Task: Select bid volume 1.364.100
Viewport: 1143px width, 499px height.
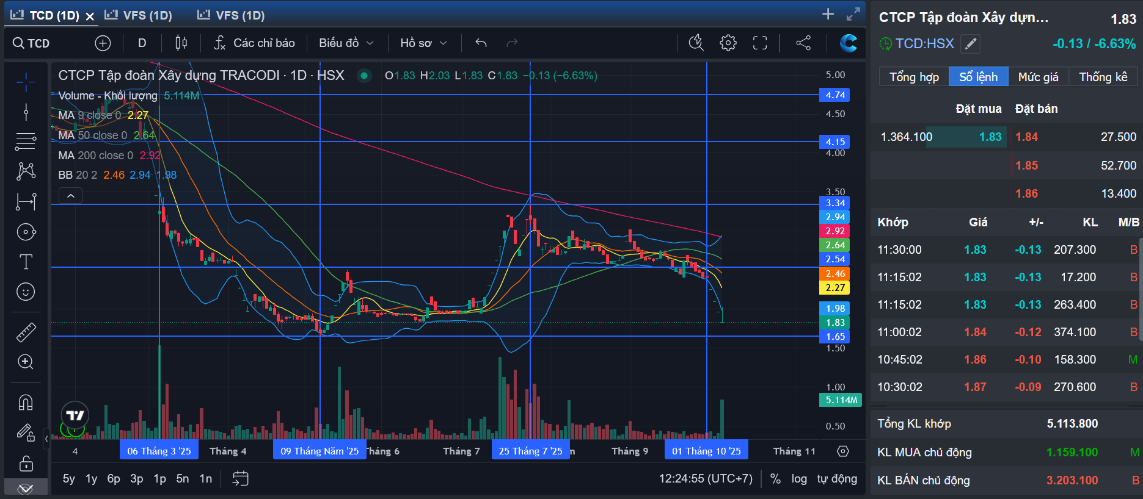Action: [x=907, y=137]
